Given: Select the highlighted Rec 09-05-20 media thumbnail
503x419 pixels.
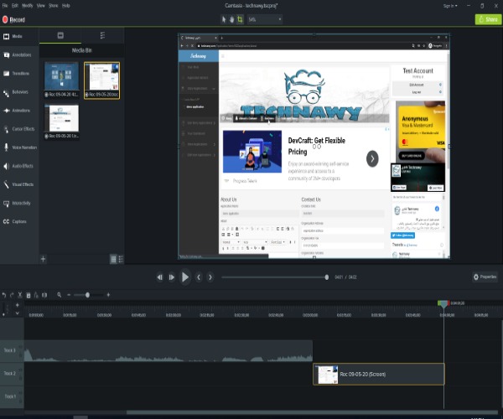Looking at the screenshot, I should pos(102,80).
